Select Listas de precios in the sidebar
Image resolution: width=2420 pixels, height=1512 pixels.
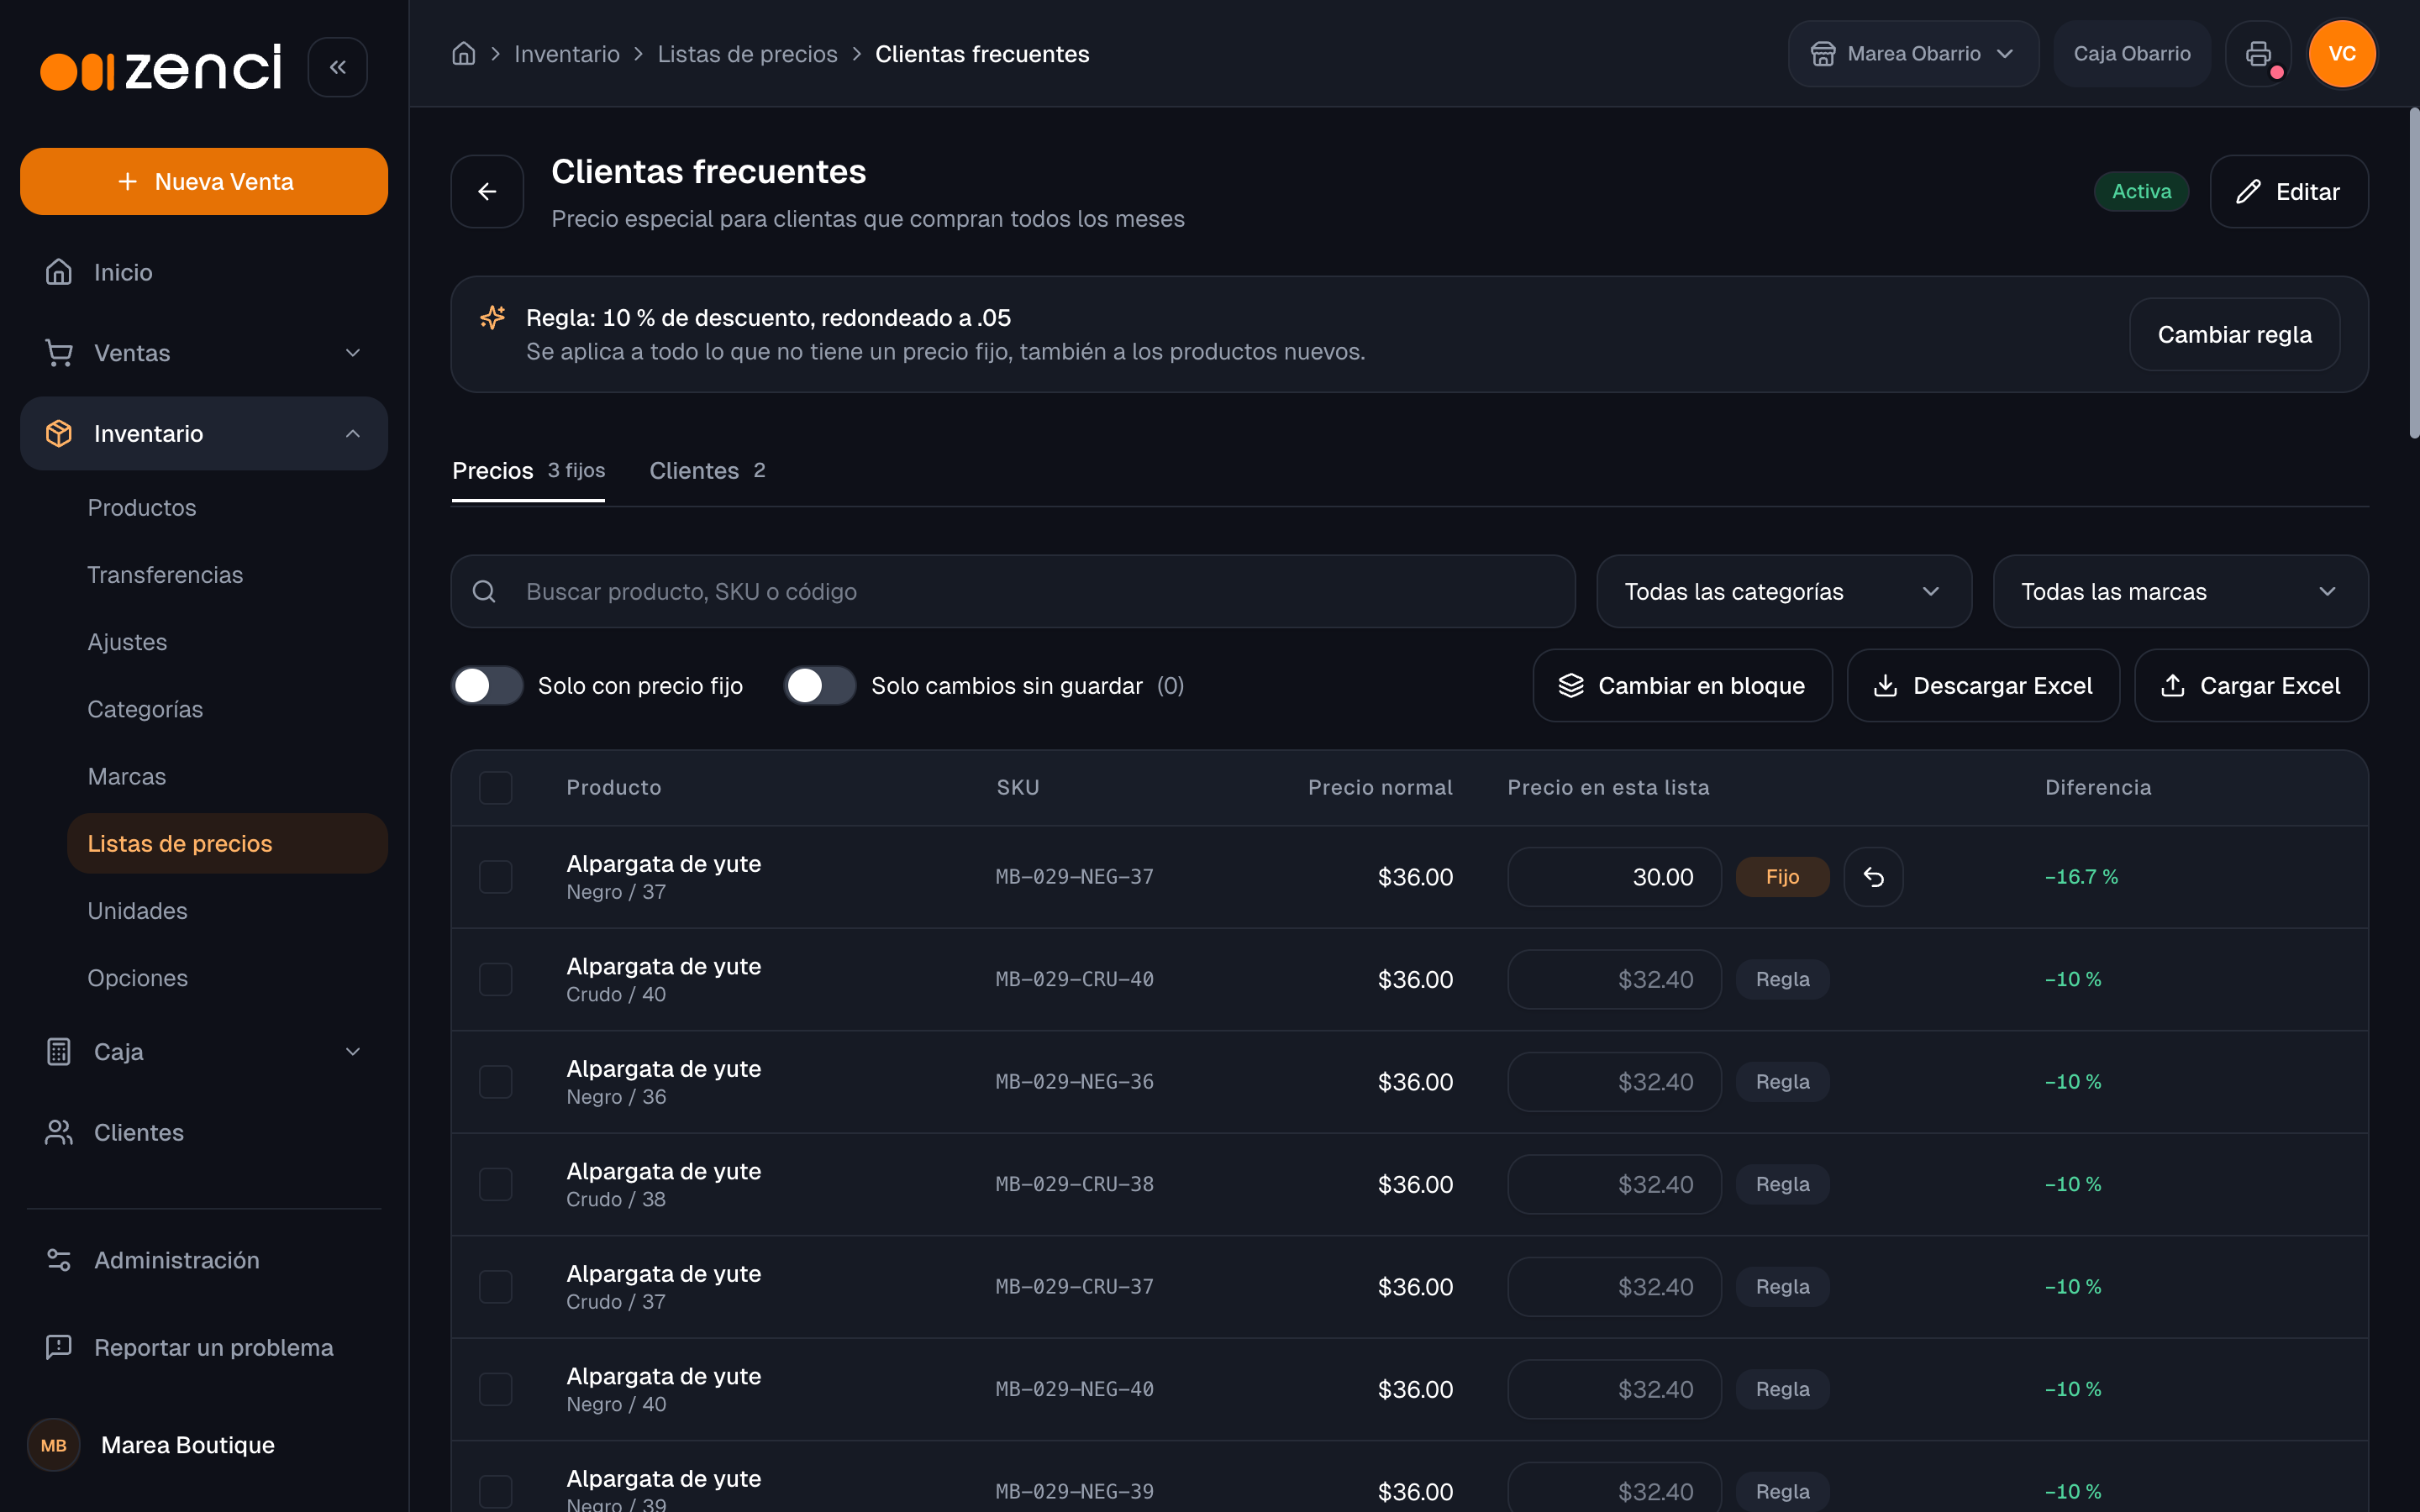227,844
